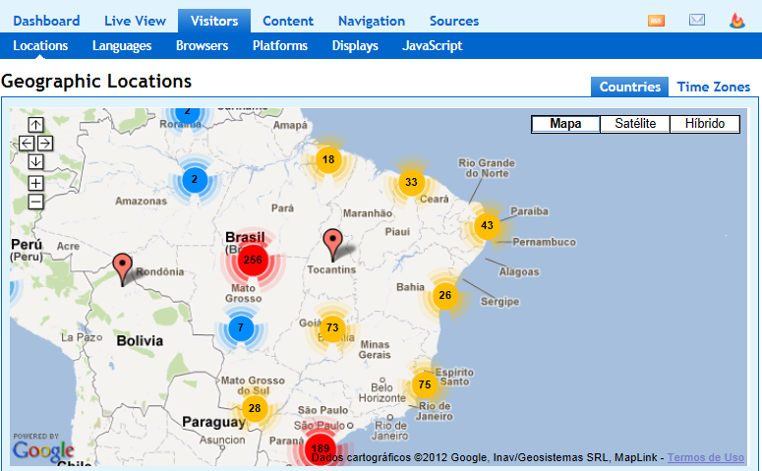This screenshot has width=762, height=471.
Task: Pan map left with arrow button
Action: coord(27,144)
